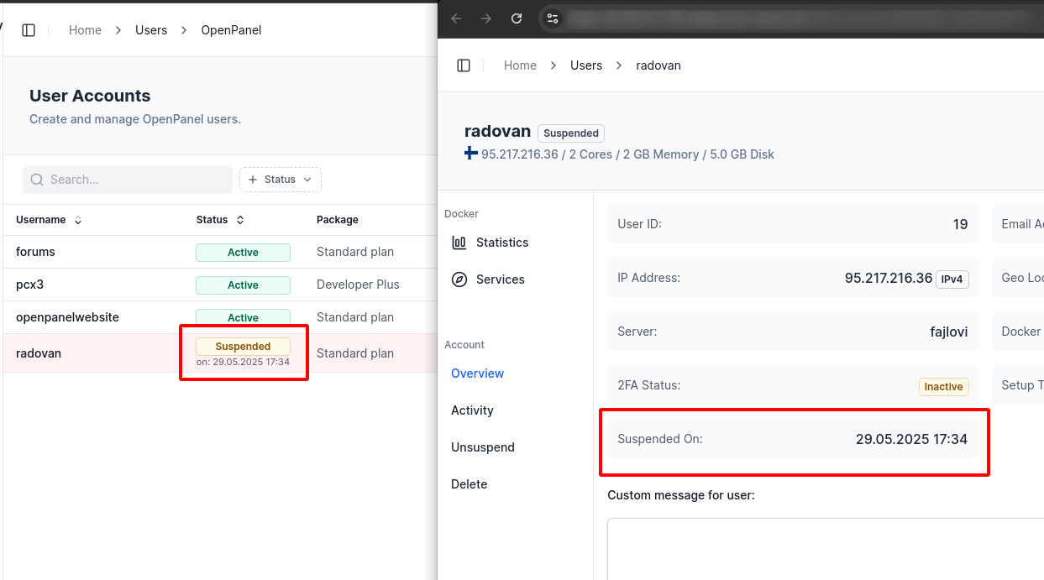This screenshot has height=580, width=1044.
Task: Click IP address 95.217.216.36 in overview
Action: point(889,278)
